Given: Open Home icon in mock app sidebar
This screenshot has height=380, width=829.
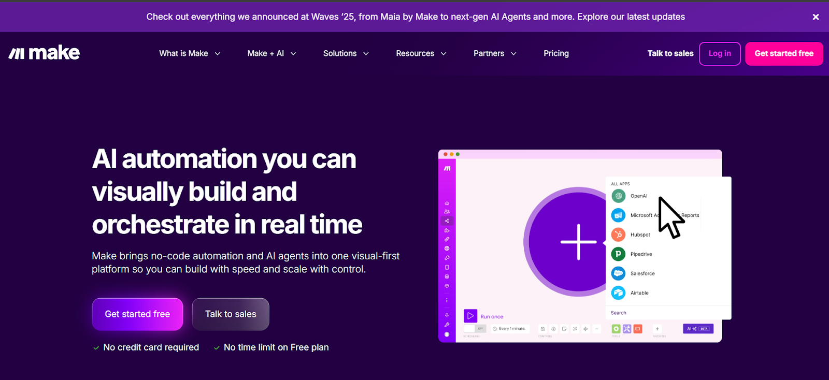Looking at the screenshot, I should (x=447, y=203).
